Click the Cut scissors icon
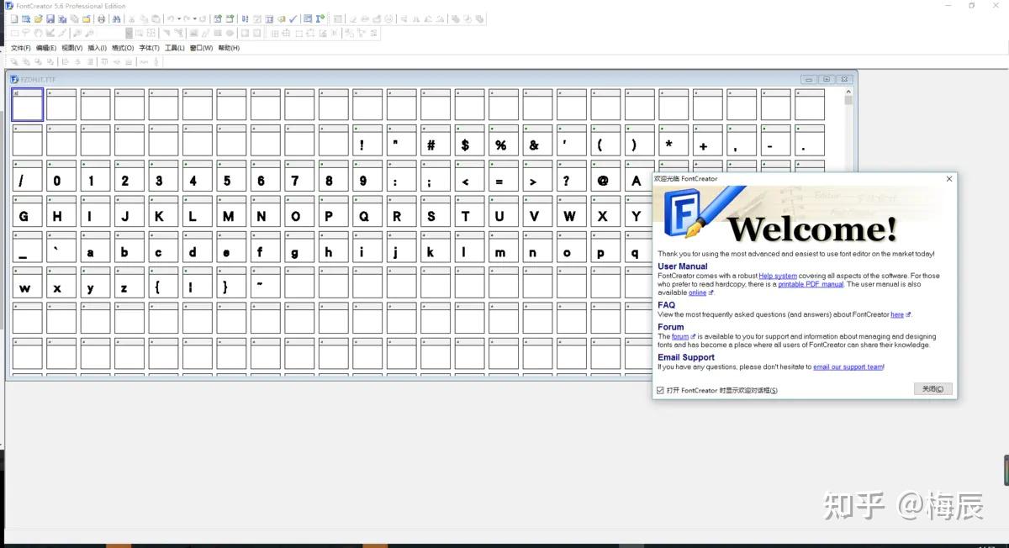This screenshot has height=548, width=1009. [x=132, y=18]
